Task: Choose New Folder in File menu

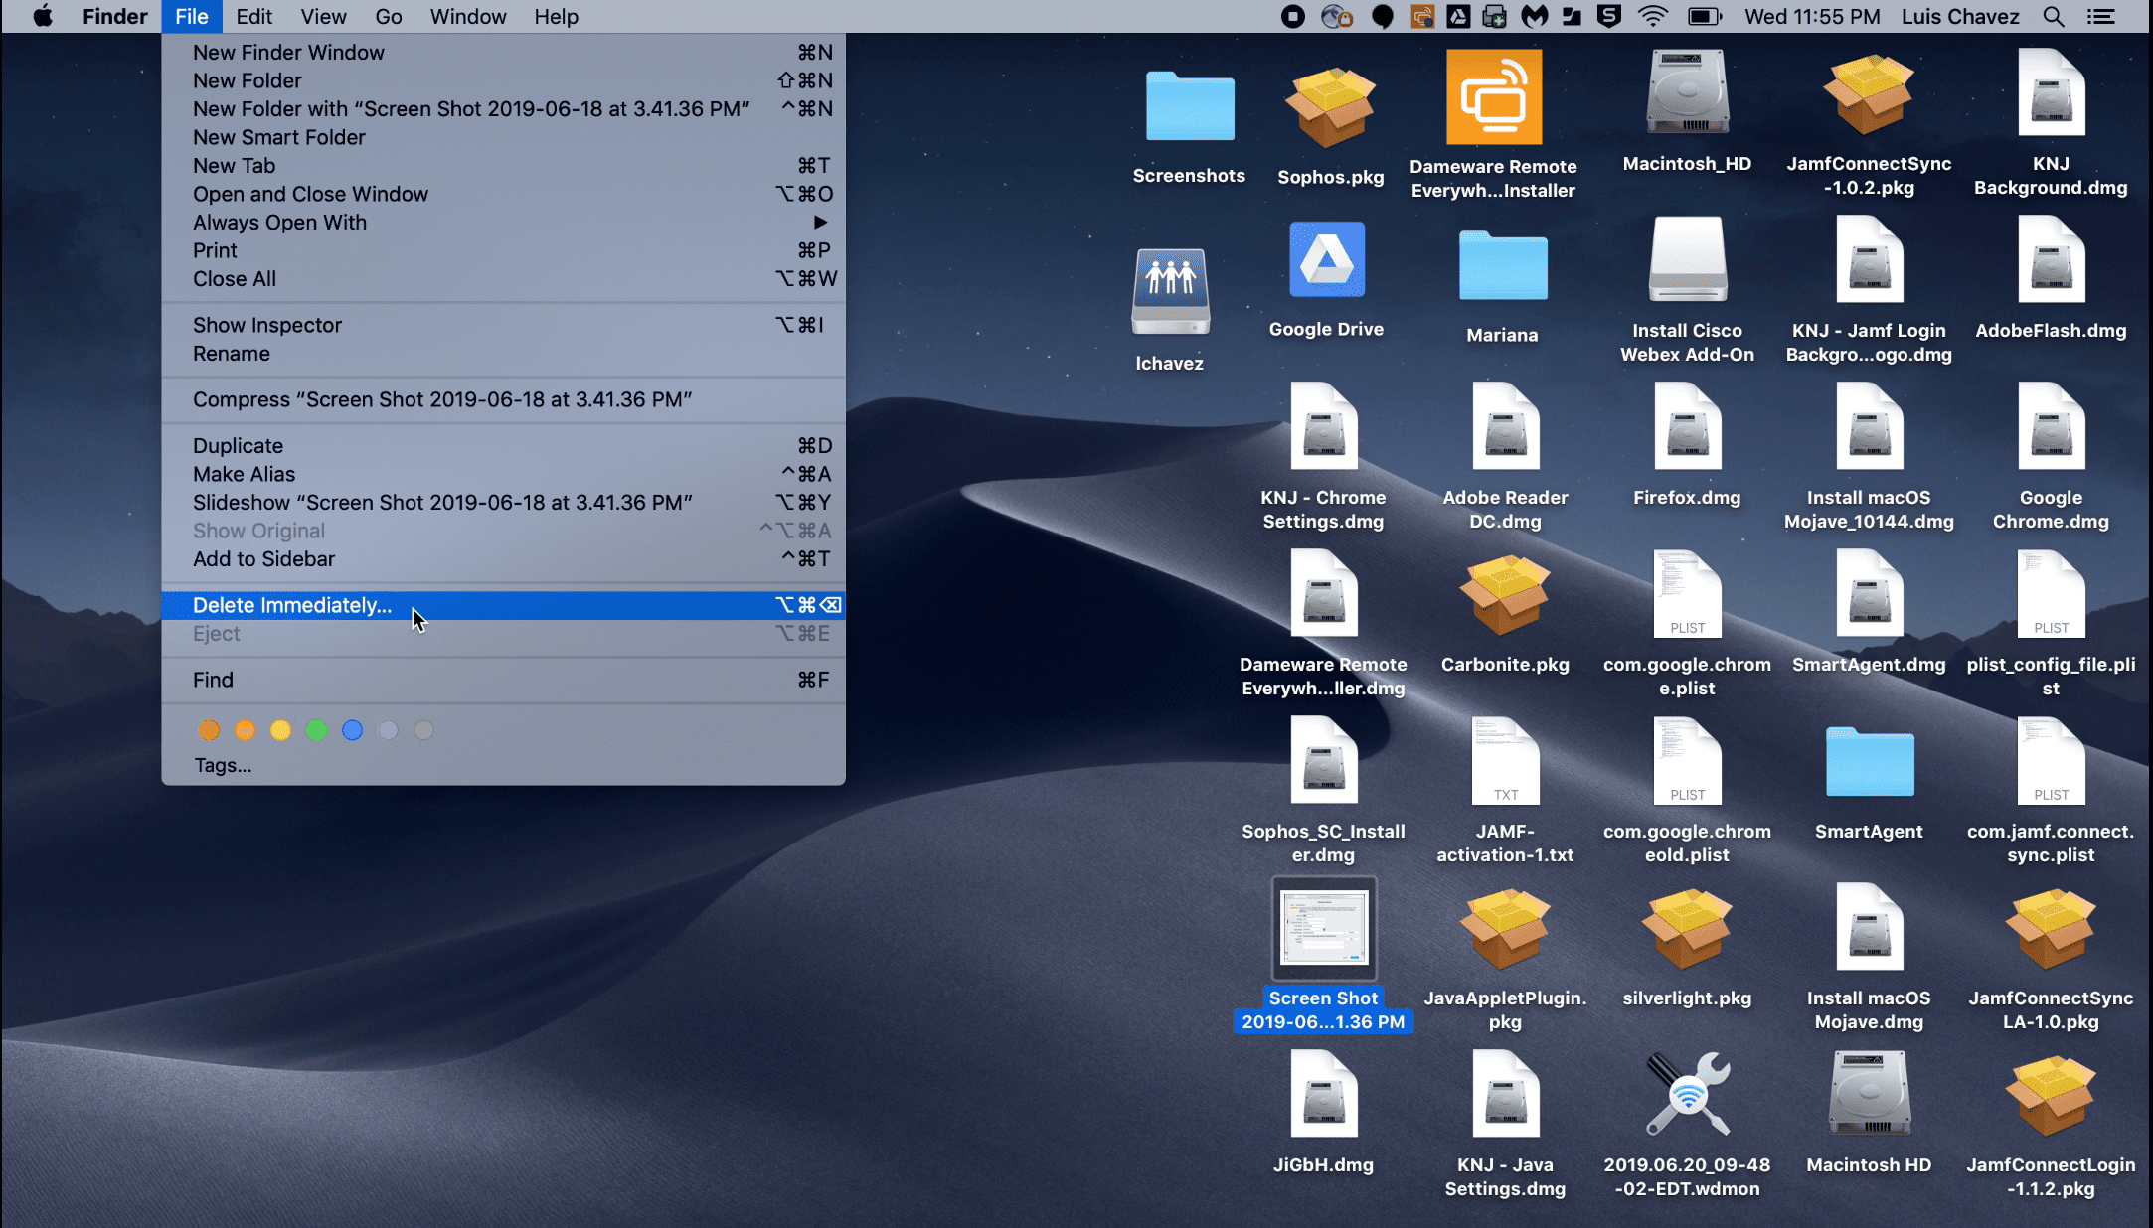Action: click(503, 80)
